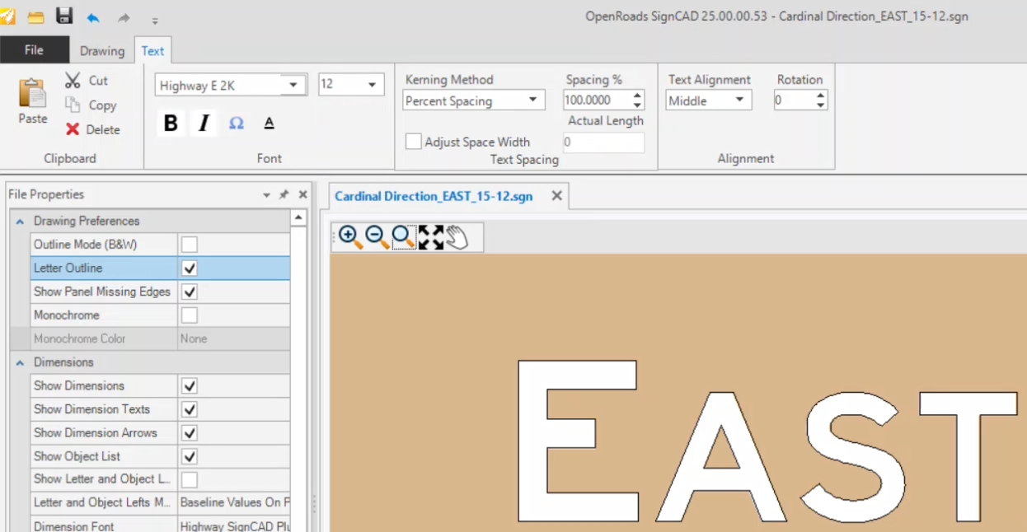Image resolution: width=1027 pixels, height=532 pixels.
Task: Select the Fit to window zoom icon
Action: click(x=430, y=237)
